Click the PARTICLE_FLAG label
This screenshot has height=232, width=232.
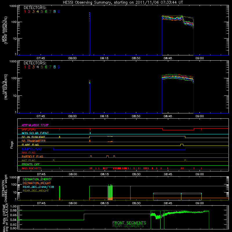point(32,156)
